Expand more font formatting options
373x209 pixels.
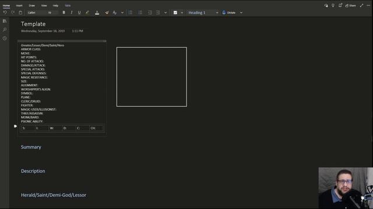coord(122,13)
